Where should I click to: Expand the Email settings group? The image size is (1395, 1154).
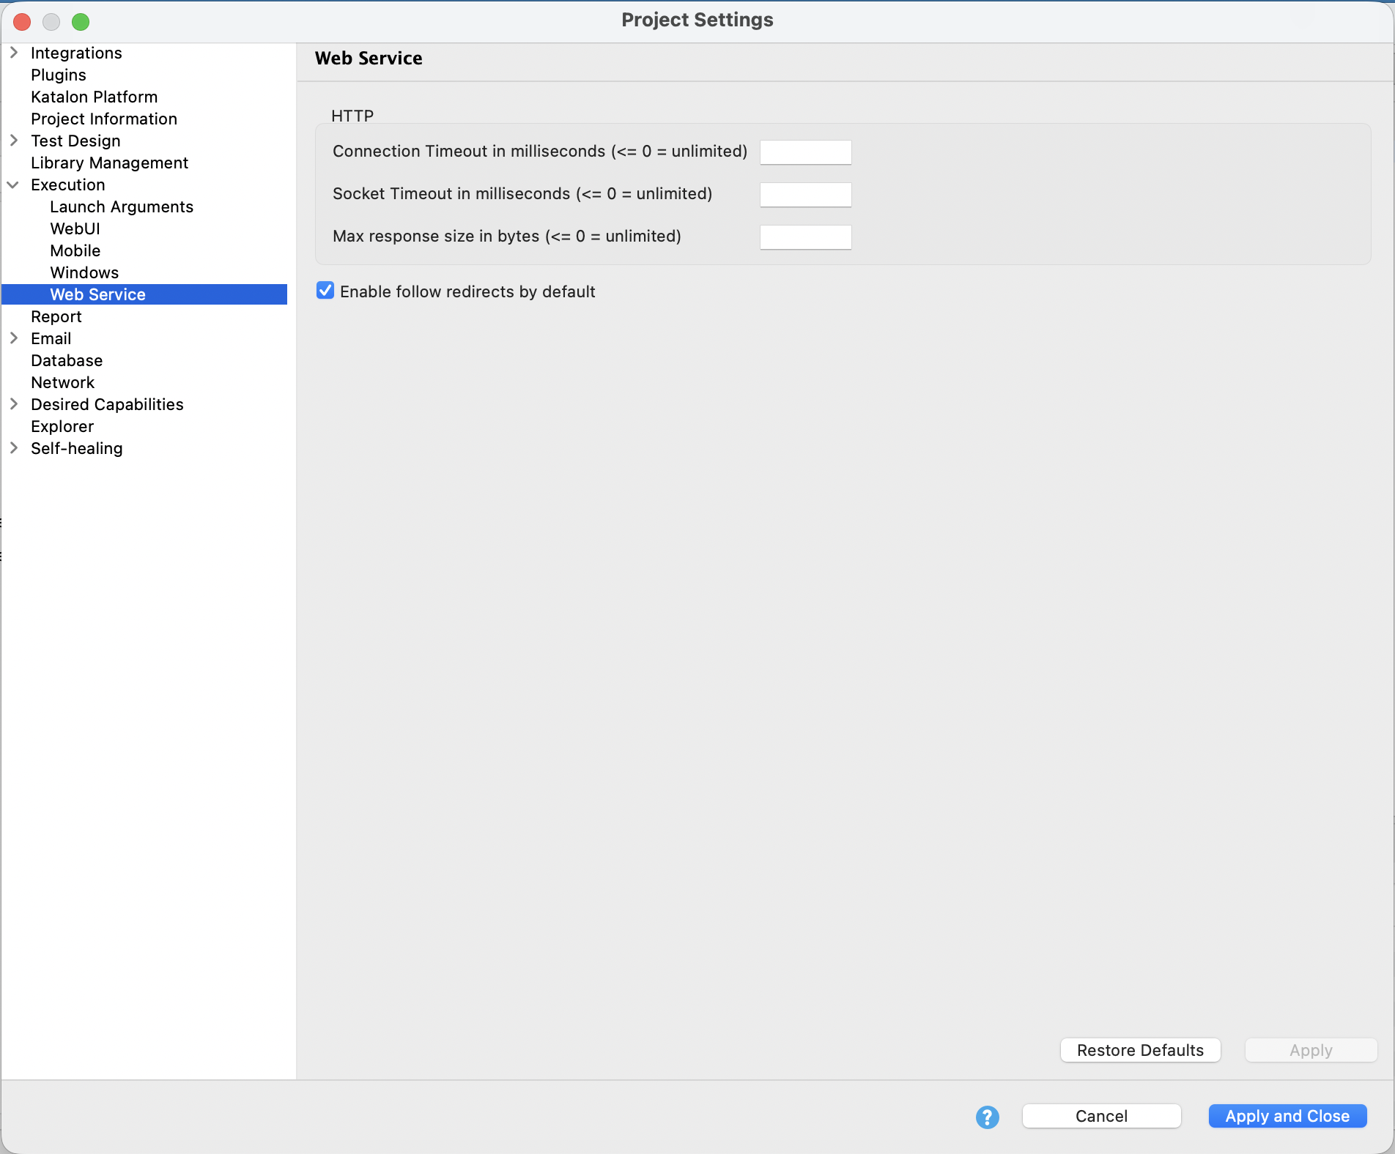point(13,338)
